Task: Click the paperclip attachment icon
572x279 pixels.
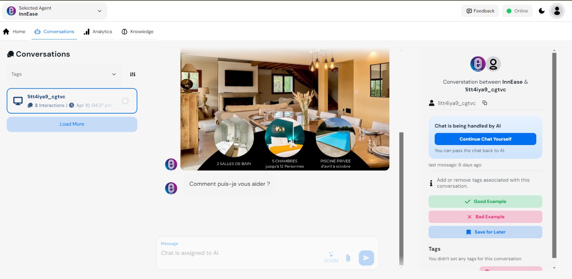Action: click(348, 258)
